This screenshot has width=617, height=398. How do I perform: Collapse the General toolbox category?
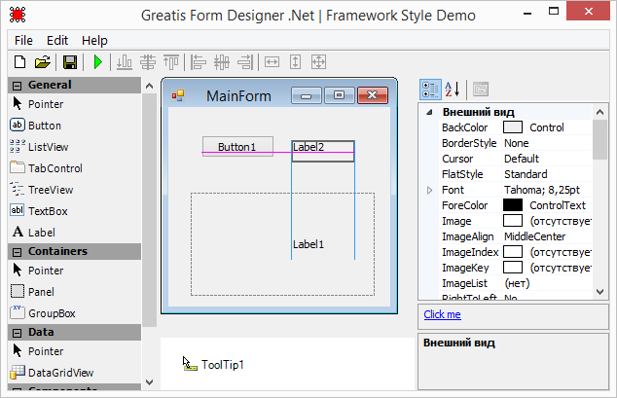coord(17,85)
